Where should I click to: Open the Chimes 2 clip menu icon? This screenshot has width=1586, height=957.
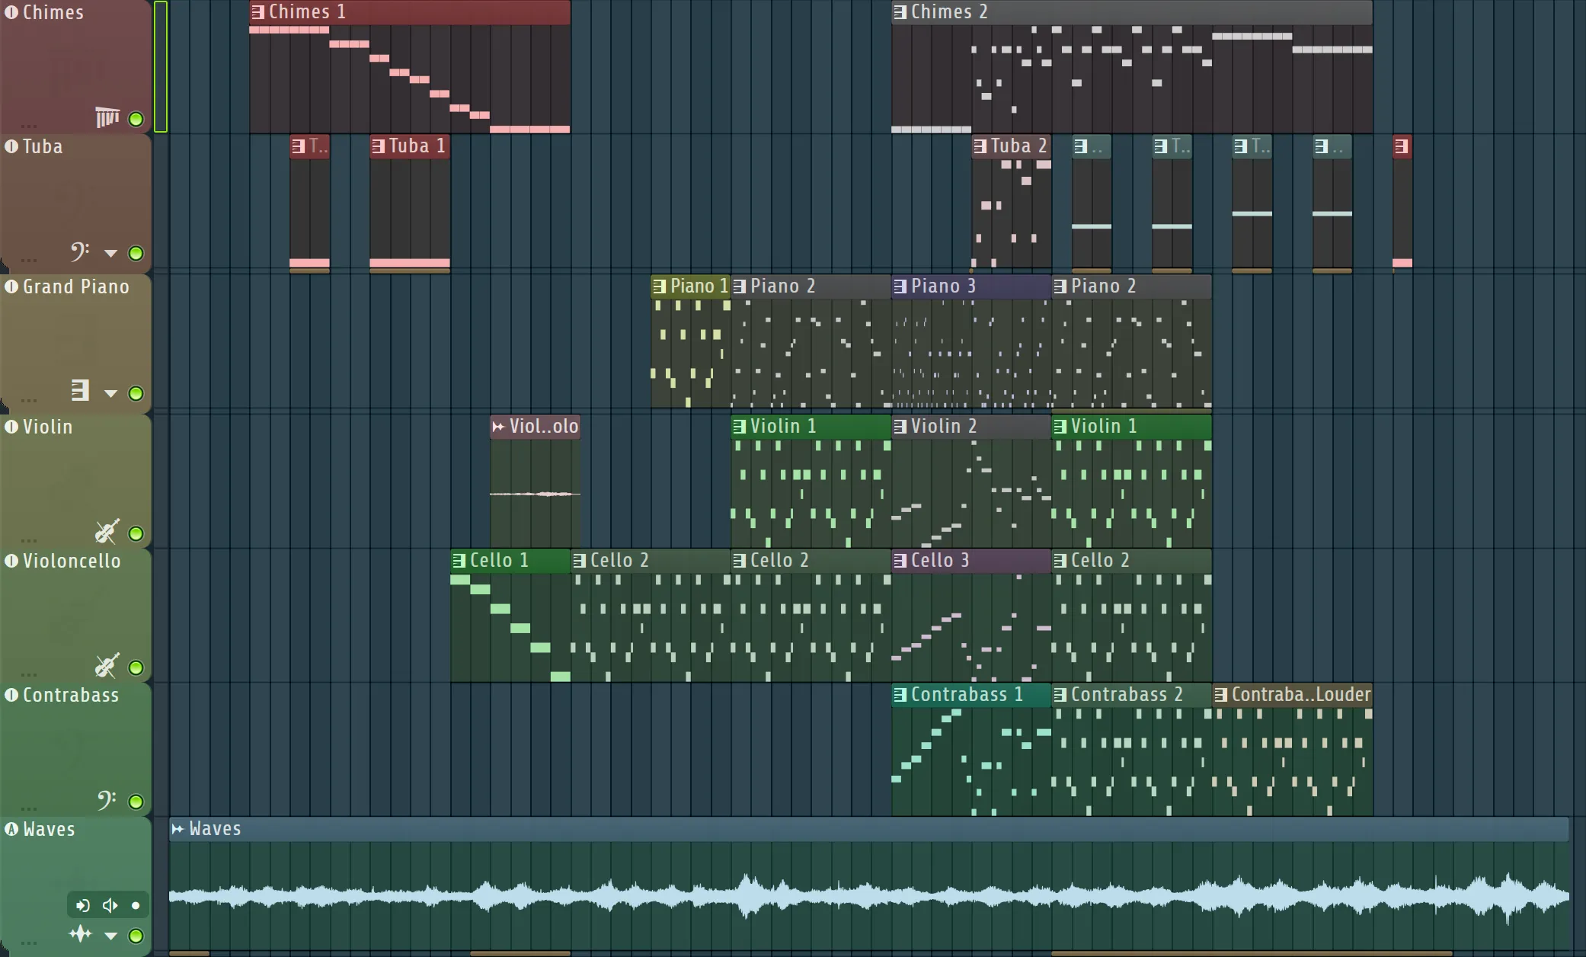(x=900, y=12)
